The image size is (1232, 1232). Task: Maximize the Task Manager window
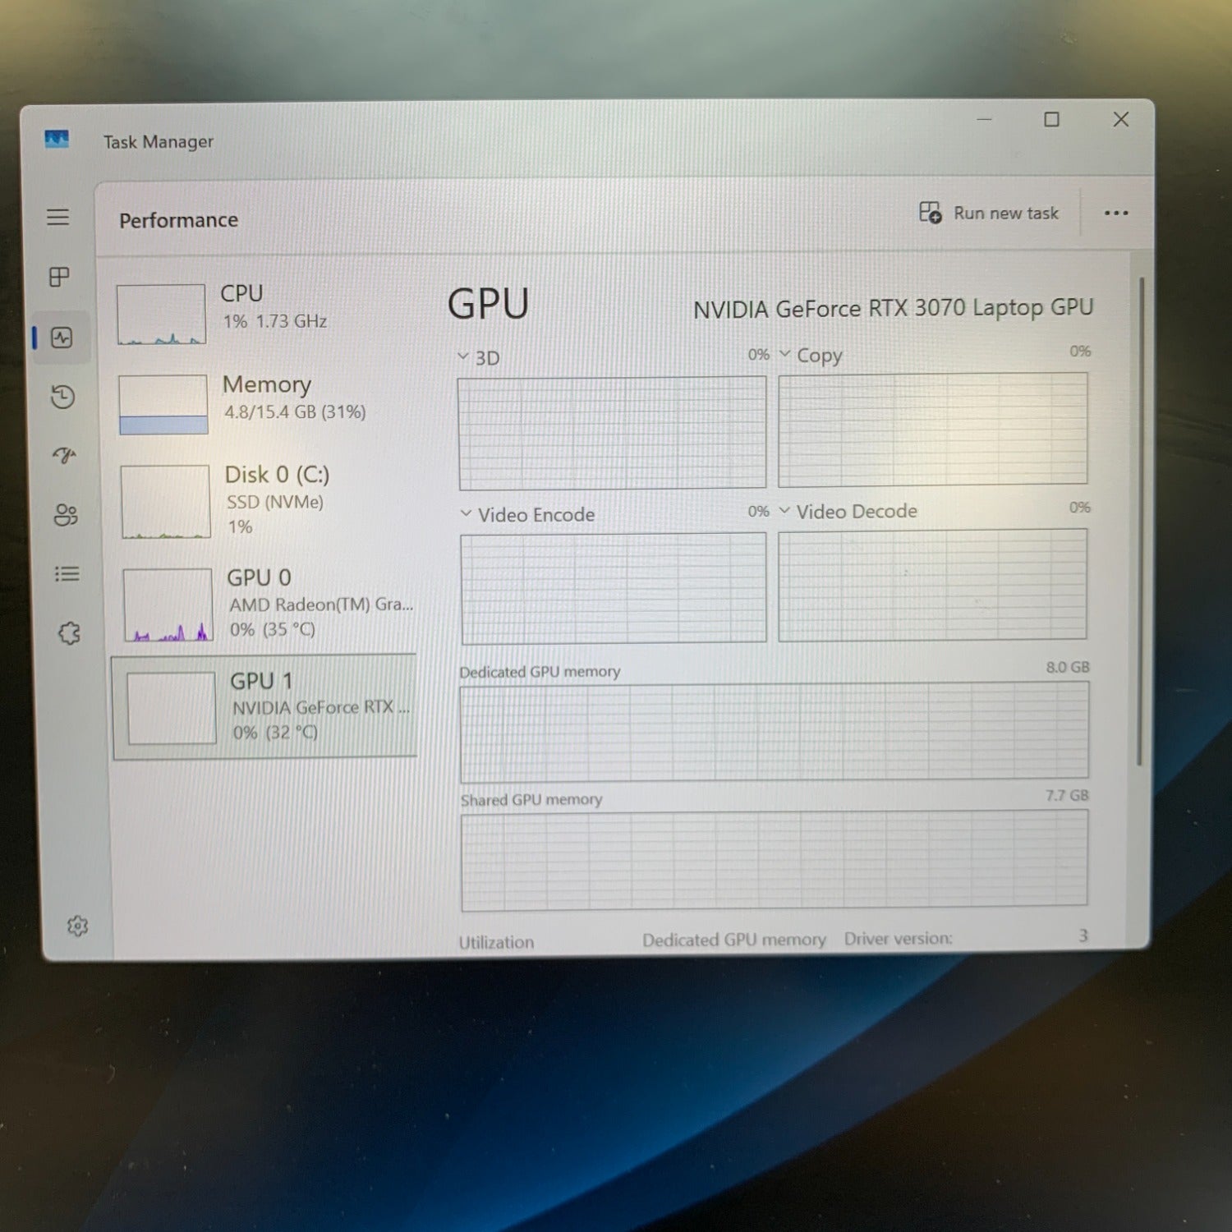click(1051, 120)
